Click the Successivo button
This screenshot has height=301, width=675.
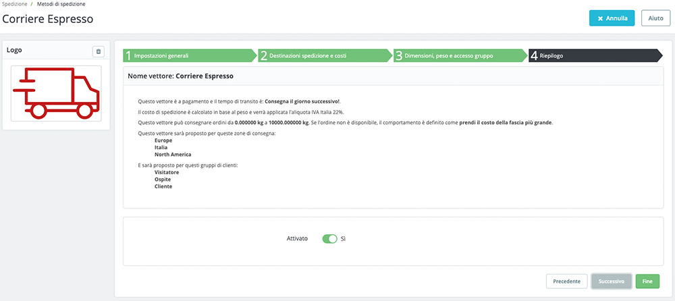pyautogui.click(x=612, y=281)
